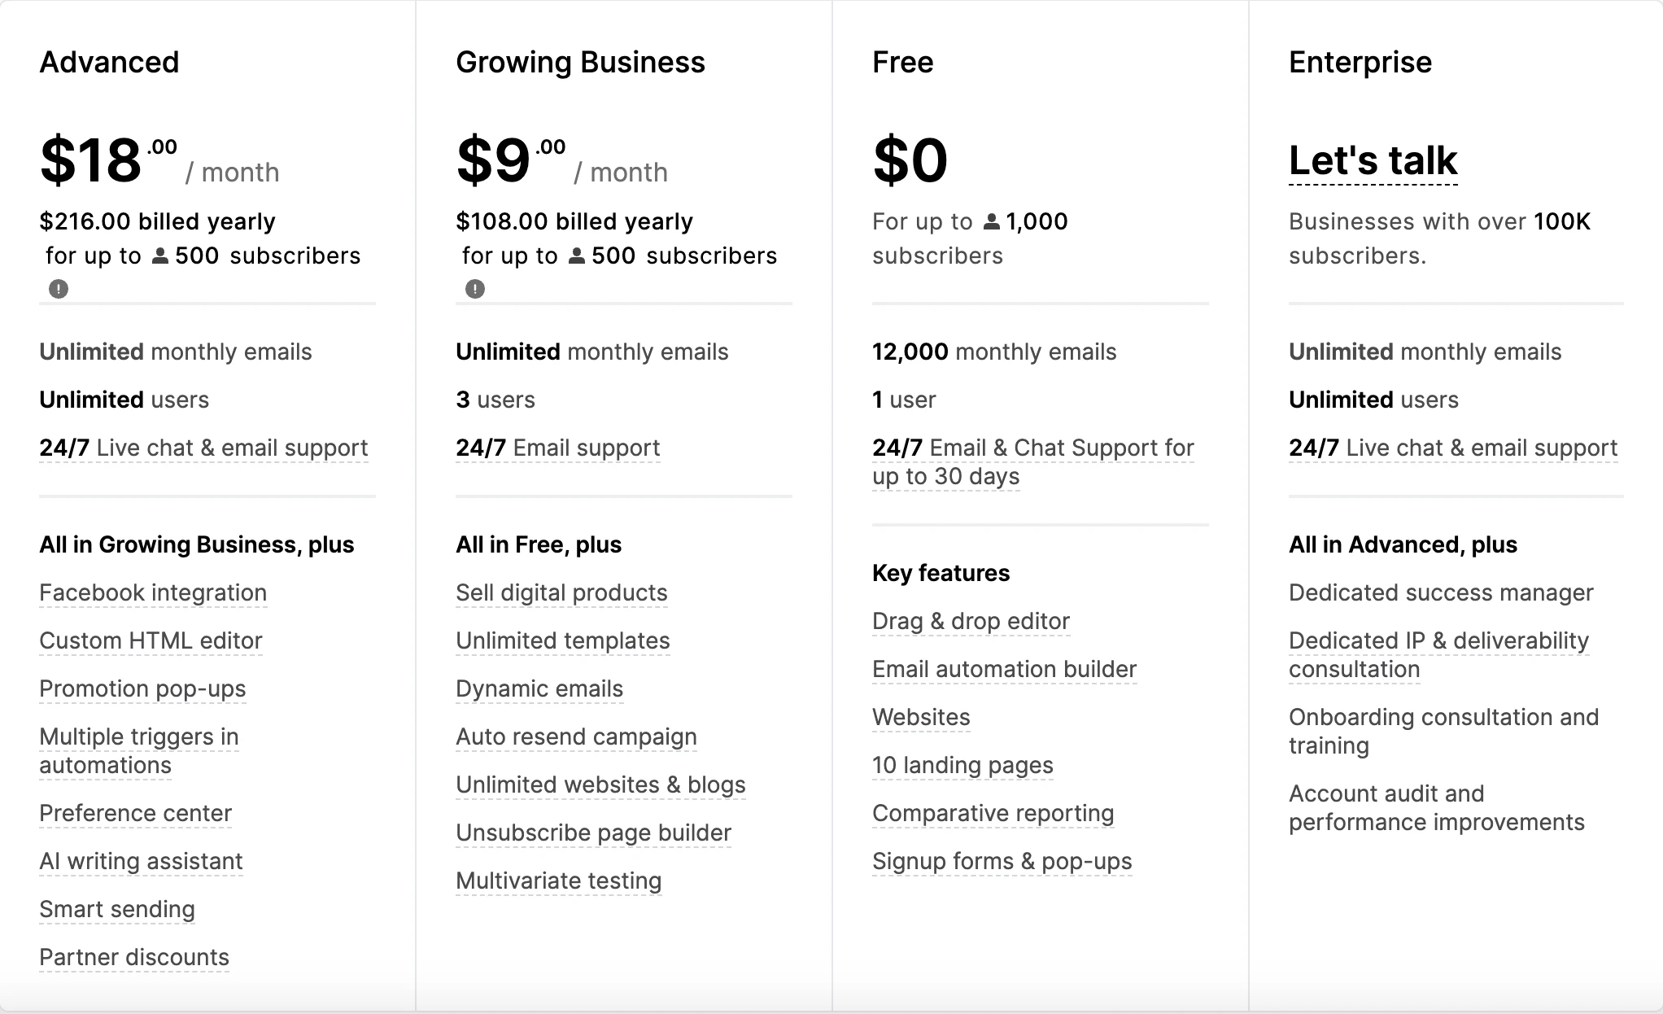Click Signup forms & pop-ups feature
1663x1014 pixels.
coord(1002,861)
